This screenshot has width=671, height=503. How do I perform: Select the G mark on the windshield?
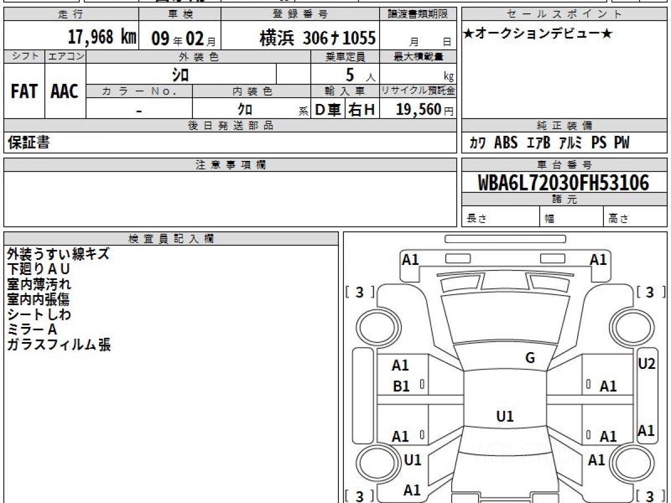[x=530, y=358]
